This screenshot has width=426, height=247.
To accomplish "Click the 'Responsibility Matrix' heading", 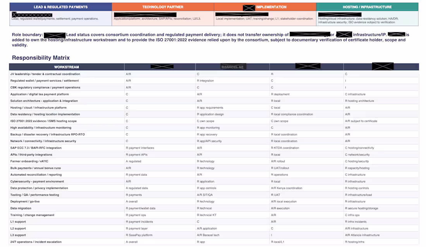I will pyautogui.click(x=41, y=58).
